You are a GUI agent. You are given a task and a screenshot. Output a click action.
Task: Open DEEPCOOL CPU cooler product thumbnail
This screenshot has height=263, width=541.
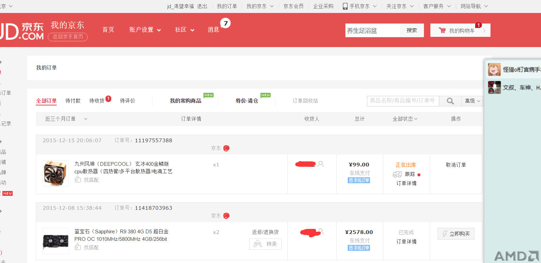[x=55, y=174]
